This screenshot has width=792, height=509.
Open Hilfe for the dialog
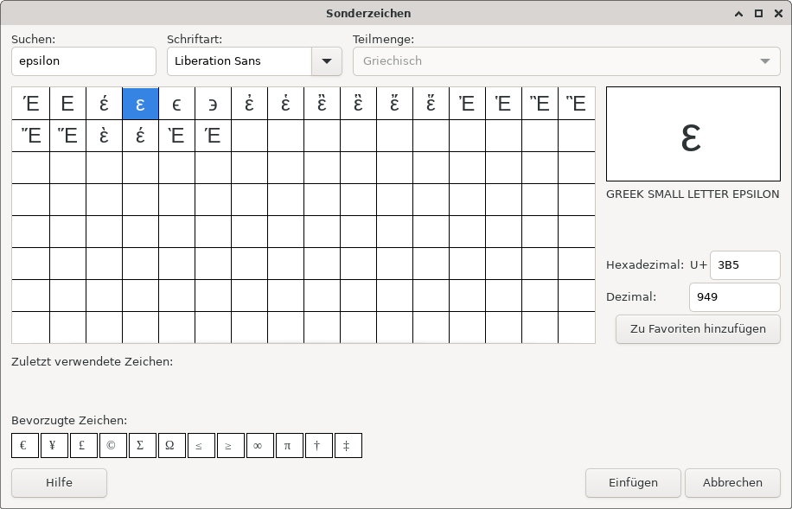click(x=59, y=483)
